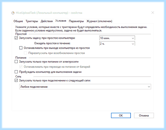Click the HiveUploadTask window title text
The height and width of the screenshot is (130, 166).
(x=49, y=13)
